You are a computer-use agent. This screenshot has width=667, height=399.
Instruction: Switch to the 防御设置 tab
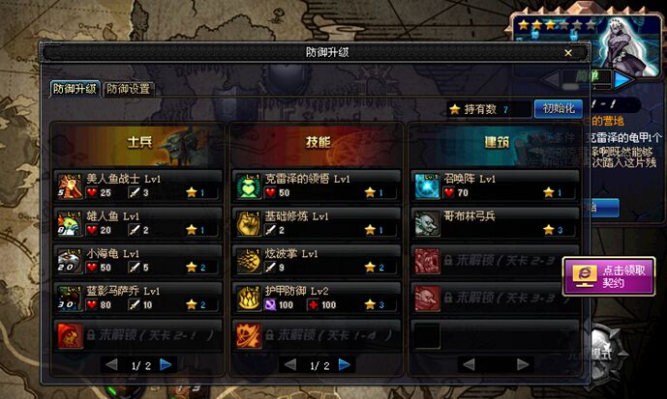point(128,89)
